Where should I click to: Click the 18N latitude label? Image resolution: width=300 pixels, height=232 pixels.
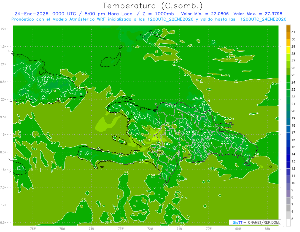pos(4,170)
